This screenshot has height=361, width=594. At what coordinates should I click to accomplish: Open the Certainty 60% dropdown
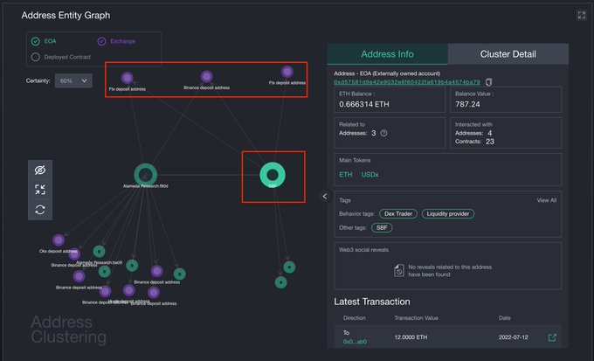[x=73, y=80]
